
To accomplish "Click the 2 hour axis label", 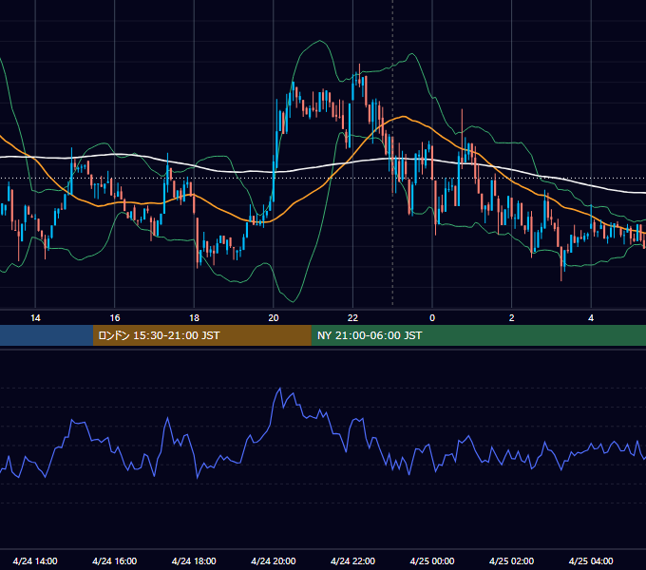I will point(512,318).
